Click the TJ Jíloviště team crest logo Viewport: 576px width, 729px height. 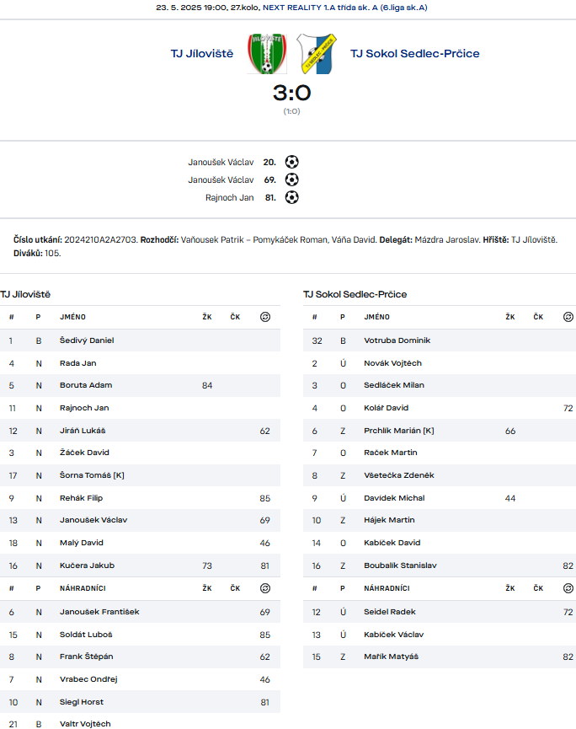tap(267, 53)
